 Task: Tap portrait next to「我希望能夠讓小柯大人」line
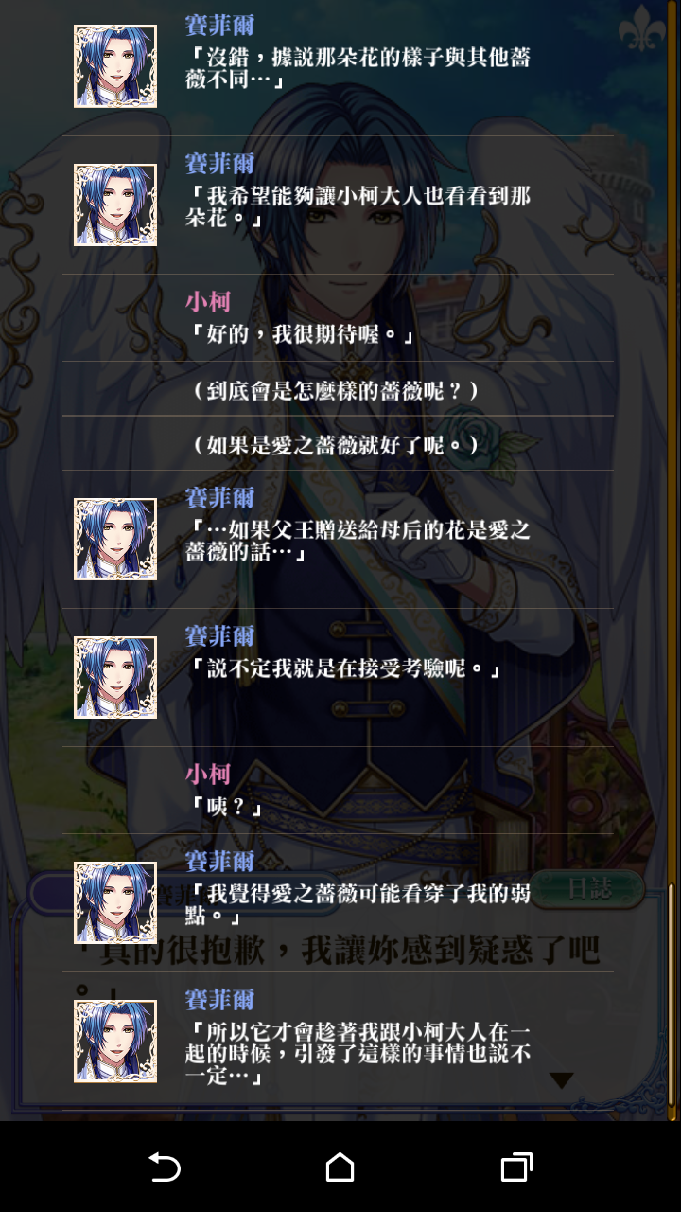click(115, 205)
